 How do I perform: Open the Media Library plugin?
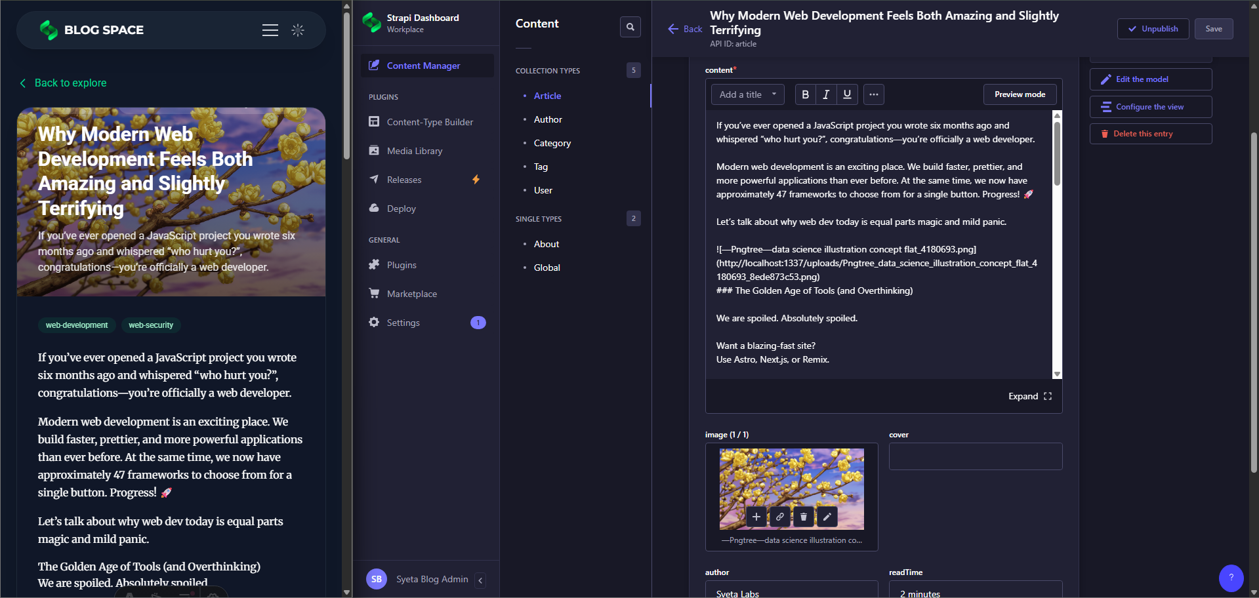tap(414, 151)
